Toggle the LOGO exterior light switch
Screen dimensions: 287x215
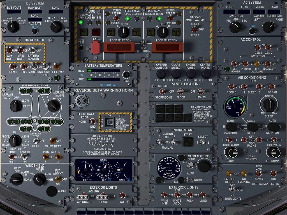coord(203,195)
